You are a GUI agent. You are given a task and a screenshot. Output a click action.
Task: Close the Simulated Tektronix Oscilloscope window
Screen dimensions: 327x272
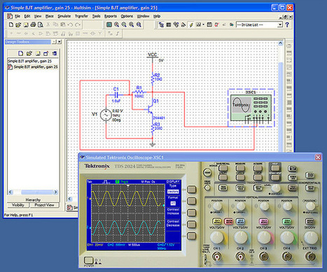(318, 157)
